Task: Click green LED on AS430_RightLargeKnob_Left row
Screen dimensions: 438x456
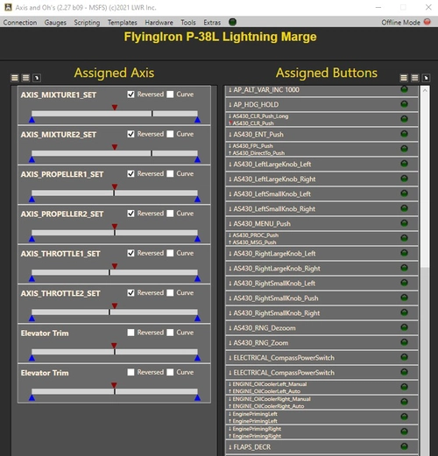Action: (x=404, y=253)
